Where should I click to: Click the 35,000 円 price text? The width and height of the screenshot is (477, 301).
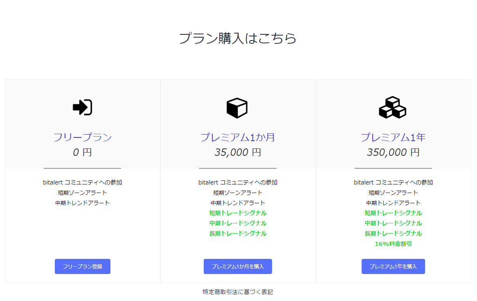click(238, 153)
